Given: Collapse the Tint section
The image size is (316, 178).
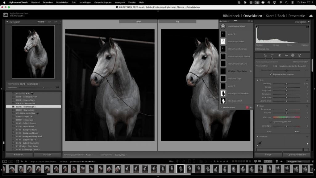Looking at the screenshot, I should click(x=258, y=80).
